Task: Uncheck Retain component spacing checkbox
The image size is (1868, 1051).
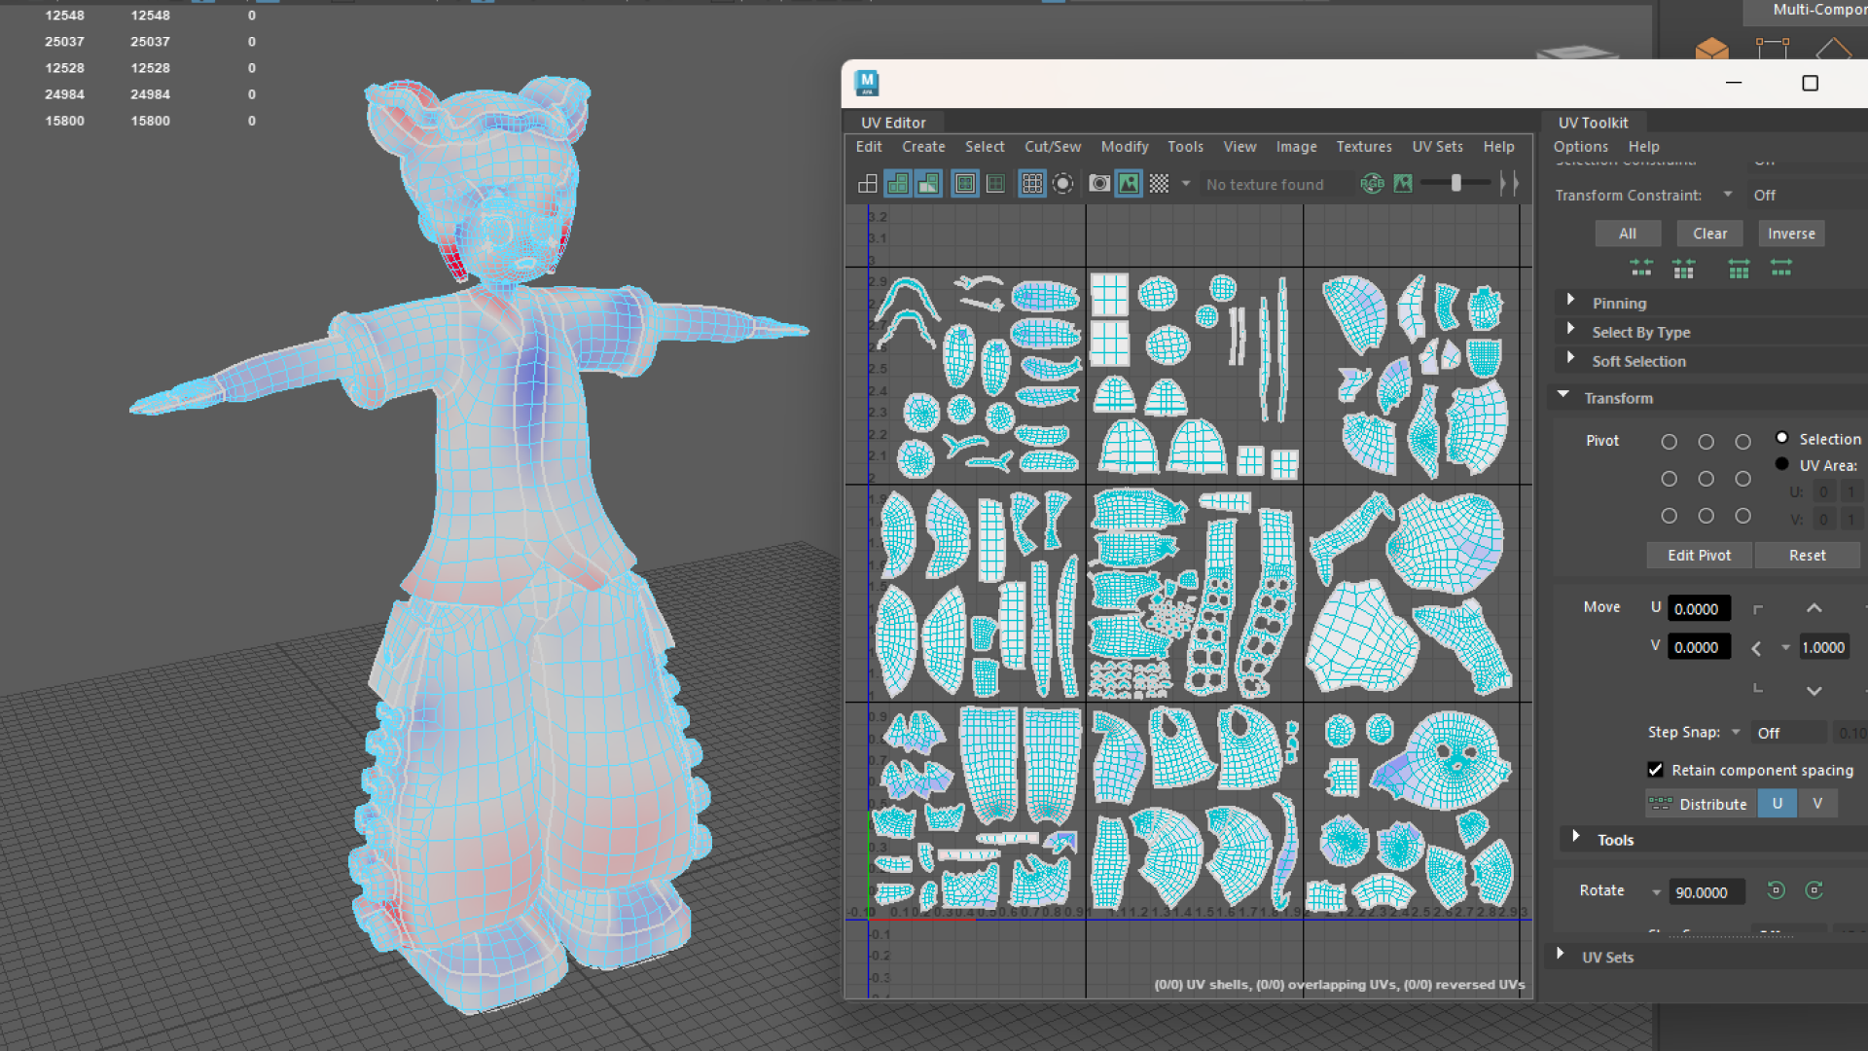Action: (1656, 770)
